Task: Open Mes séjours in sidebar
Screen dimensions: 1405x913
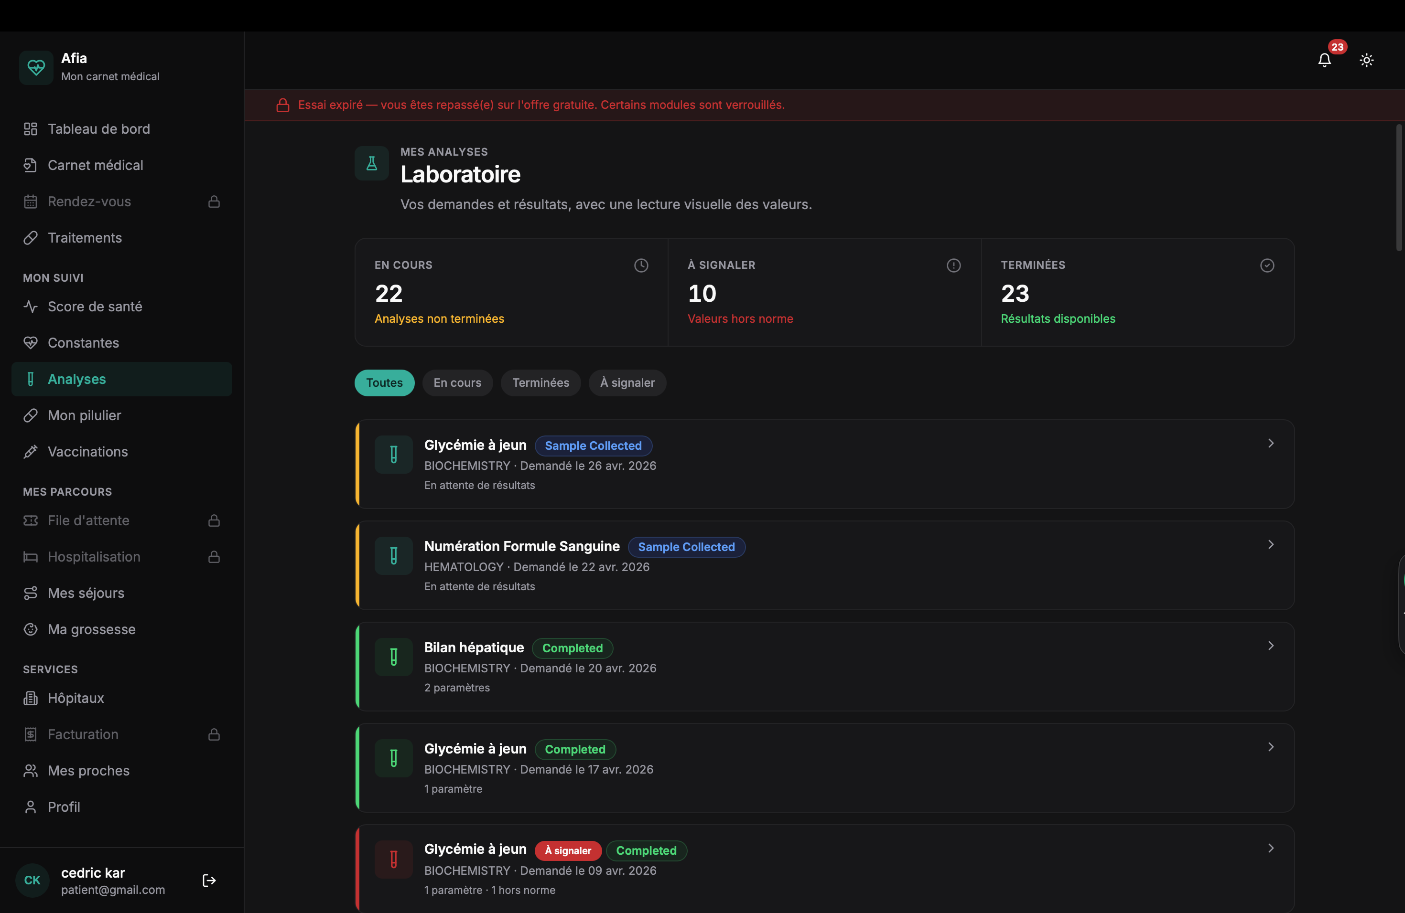Action: (121, 594)
